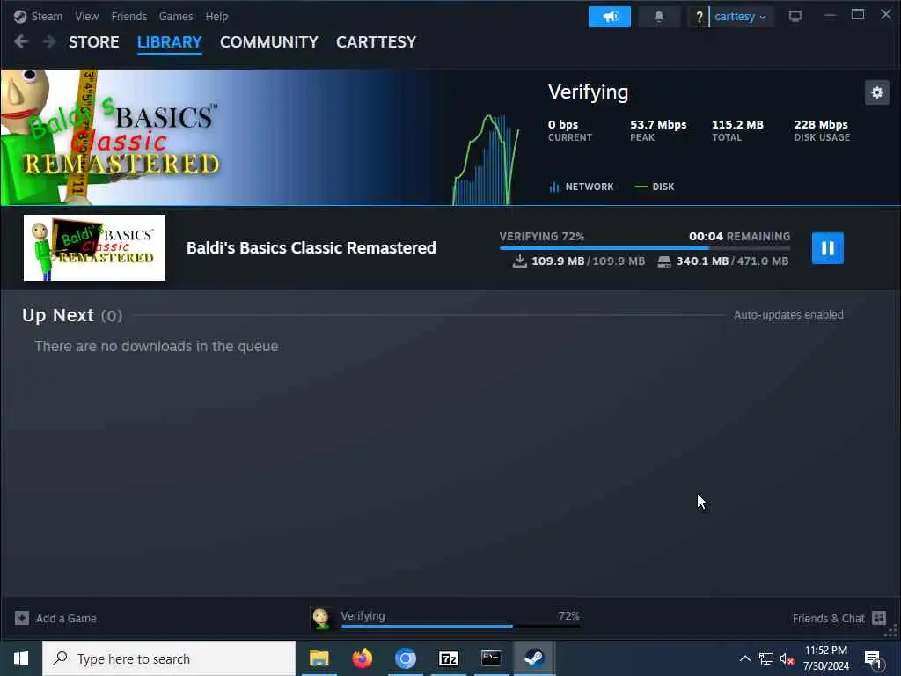Screen dimensions: 901x676
Task: Click the 0 bps CURRENT stat
Action: [569, 130]
